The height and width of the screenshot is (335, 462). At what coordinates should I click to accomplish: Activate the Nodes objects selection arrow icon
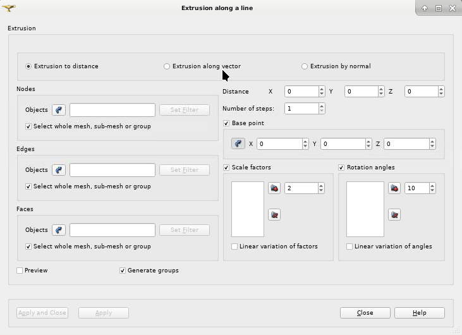tap(59, 110)
